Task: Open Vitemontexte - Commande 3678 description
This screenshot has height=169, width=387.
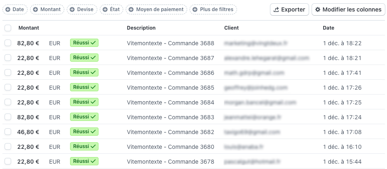Action: point(171,162)
